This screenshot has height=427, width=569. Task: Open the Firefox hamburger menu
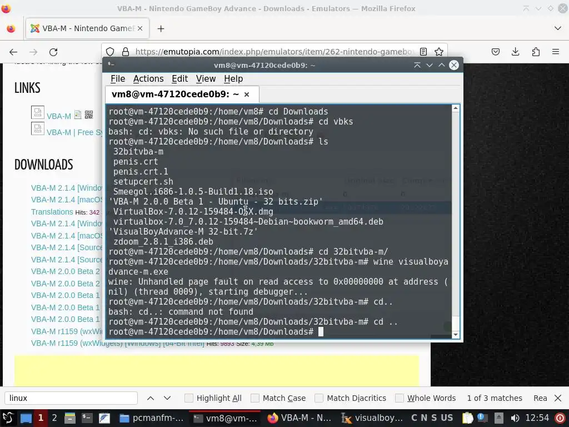tap(556, 52)
